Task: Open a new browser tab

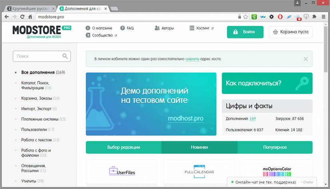Action: 114,9
